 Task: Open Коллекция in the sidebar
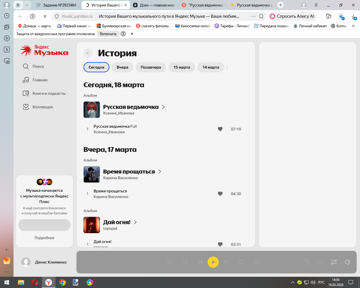click(x=38, y=107)
